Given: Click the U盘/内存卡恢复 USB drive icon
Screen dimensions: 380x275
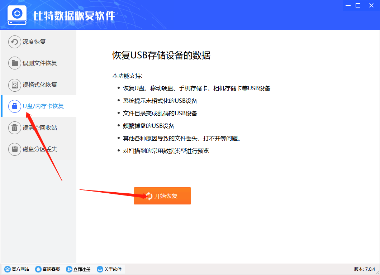Looking at the screenshot, I should 14,106.
